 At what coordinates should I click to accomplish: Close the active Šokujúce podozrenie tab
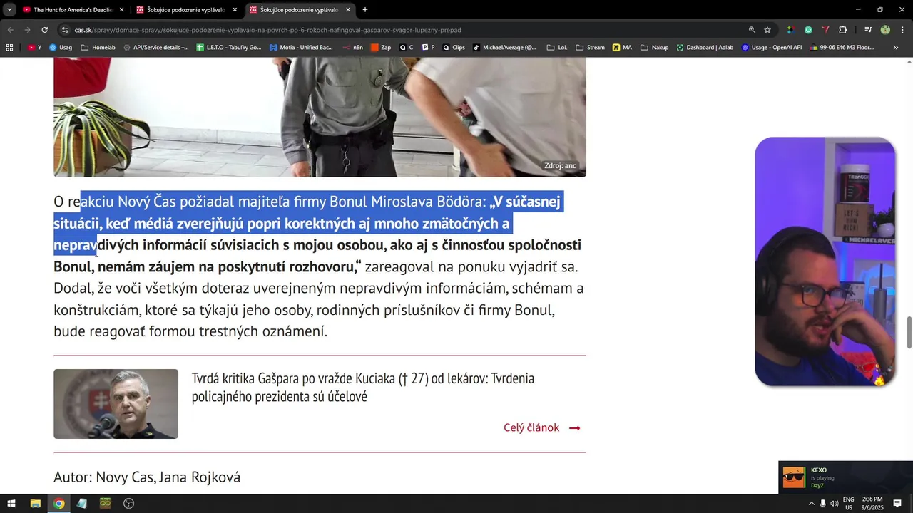point(348,10)
